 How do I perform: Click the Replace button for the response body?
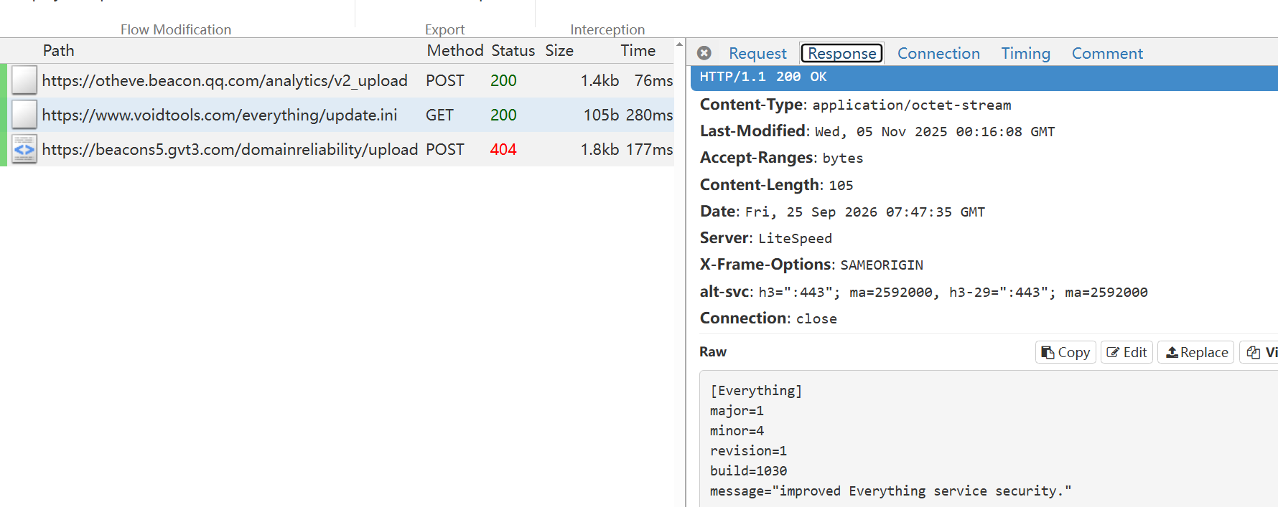point(1196,352)
